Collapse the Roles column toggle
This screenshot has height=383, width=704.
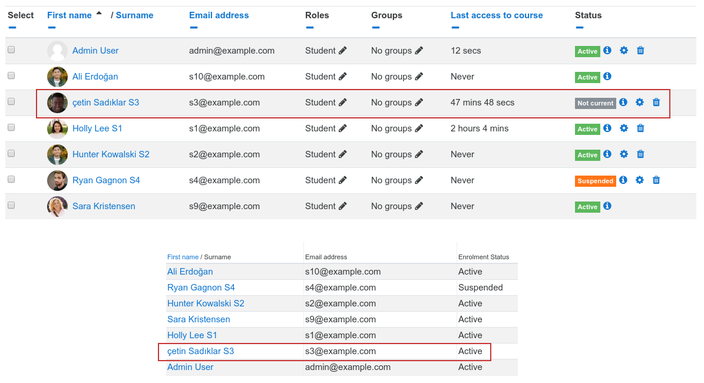[310, 28]
